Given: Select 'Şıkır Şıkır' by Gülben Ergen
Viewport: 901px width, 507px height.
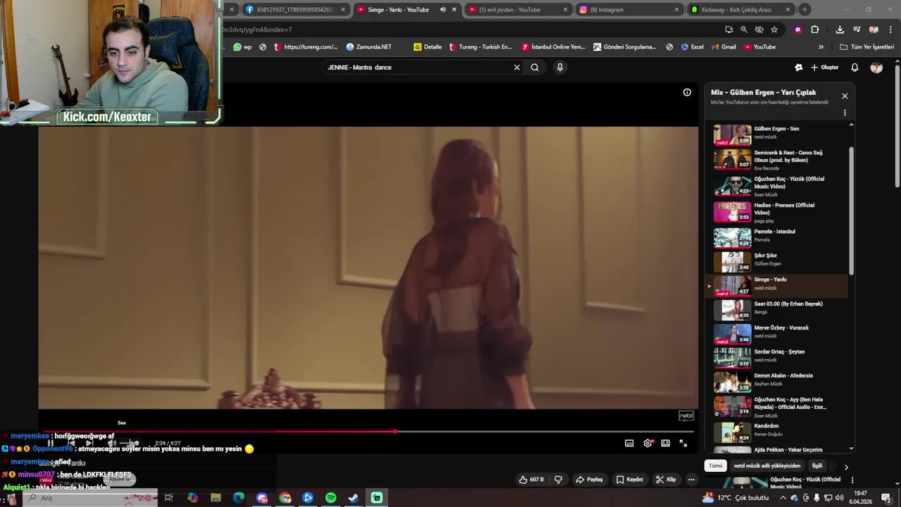Looking at the screenshot, I should click(779, 261).
